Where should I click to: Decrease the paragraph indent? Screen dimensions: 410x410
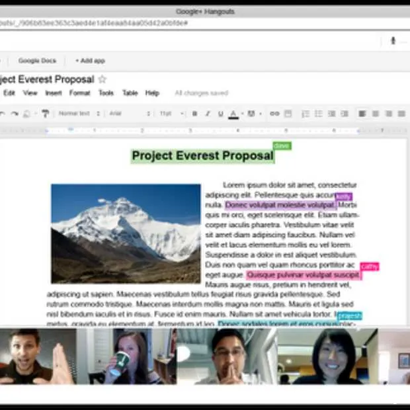331,114
